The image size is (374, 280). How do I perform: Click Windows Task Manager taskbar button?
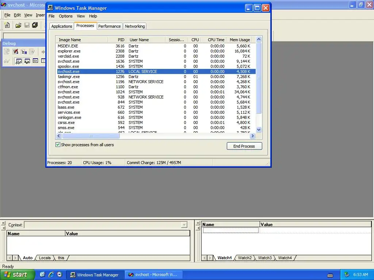(95, 275)
